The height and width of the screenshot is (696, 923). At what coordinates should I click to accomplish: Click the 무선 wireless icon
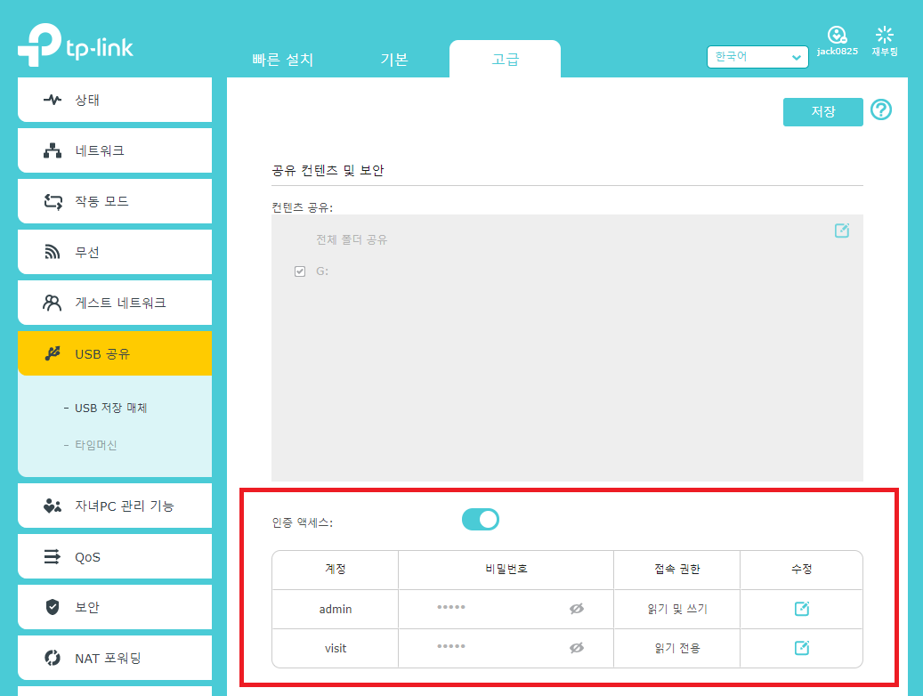tap(53, 252)
